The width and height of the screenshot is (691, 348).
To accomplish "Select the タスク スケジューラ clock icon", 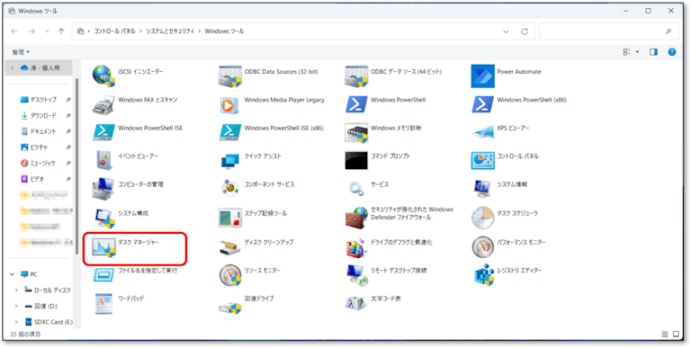I will point(482,218).
